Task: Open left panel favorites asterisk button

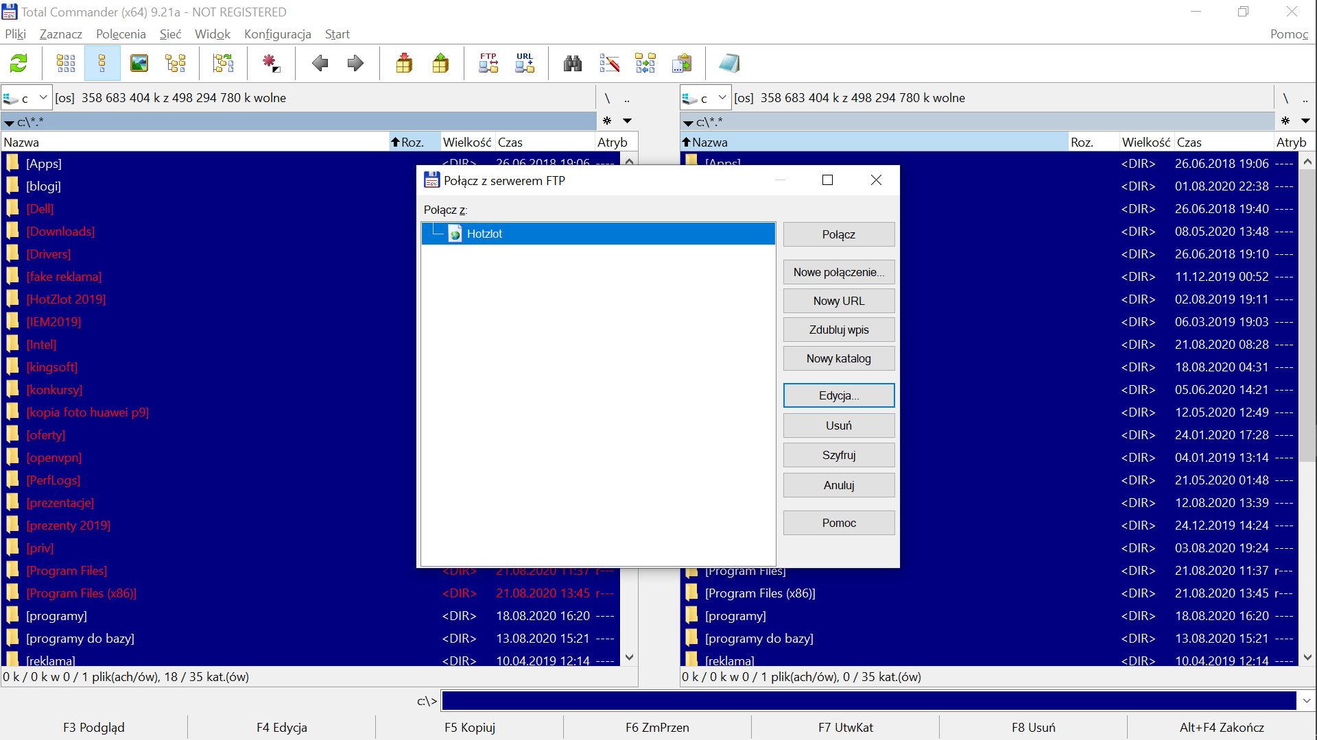Action: pos(607,121)
